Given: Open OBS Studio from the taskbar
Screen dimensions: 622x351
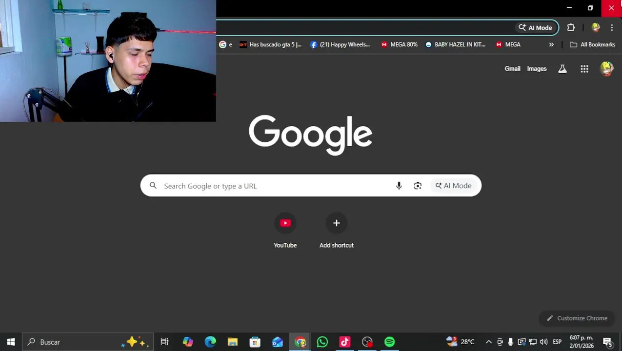Looking at the screenshot, I should coord(367,342).
